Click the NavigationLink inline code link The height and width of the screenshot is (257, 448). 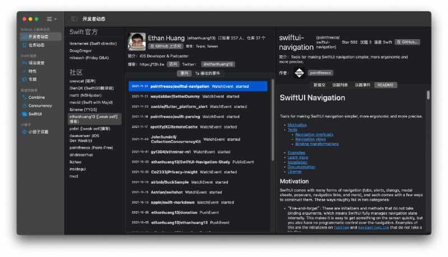pyautogui.click(x=374, y=227)
